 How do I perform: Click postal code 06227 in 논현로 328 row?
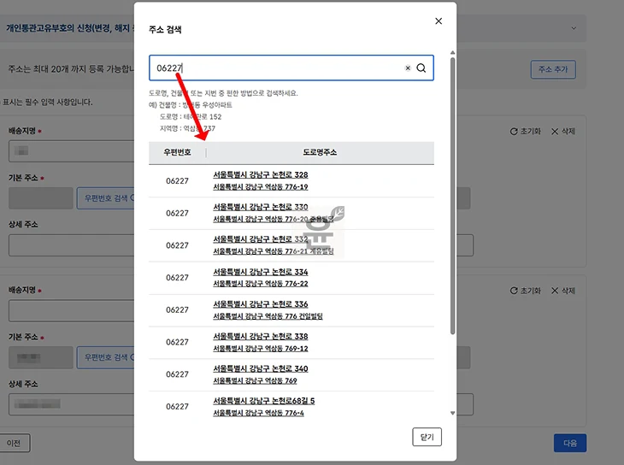coord(177,181)
